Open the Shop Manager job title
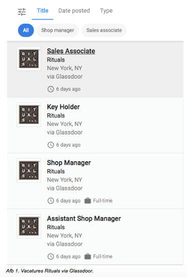The width and height of the screenshot is (187, 277). [69, 163]
